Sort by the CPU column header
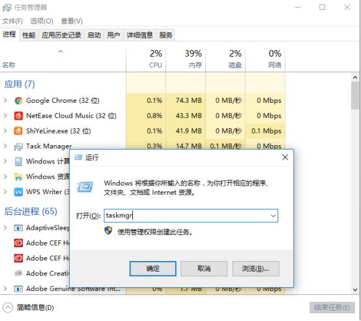 coord(146,59)
